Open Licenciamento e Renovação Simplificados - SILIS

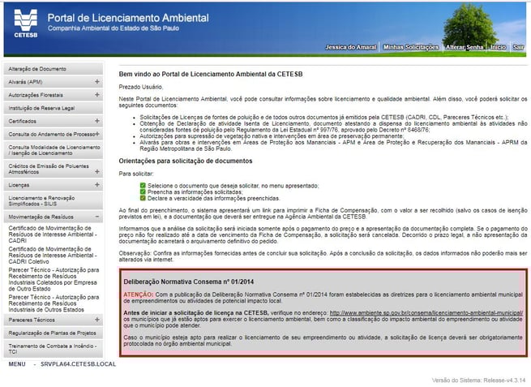click(54, 200)
